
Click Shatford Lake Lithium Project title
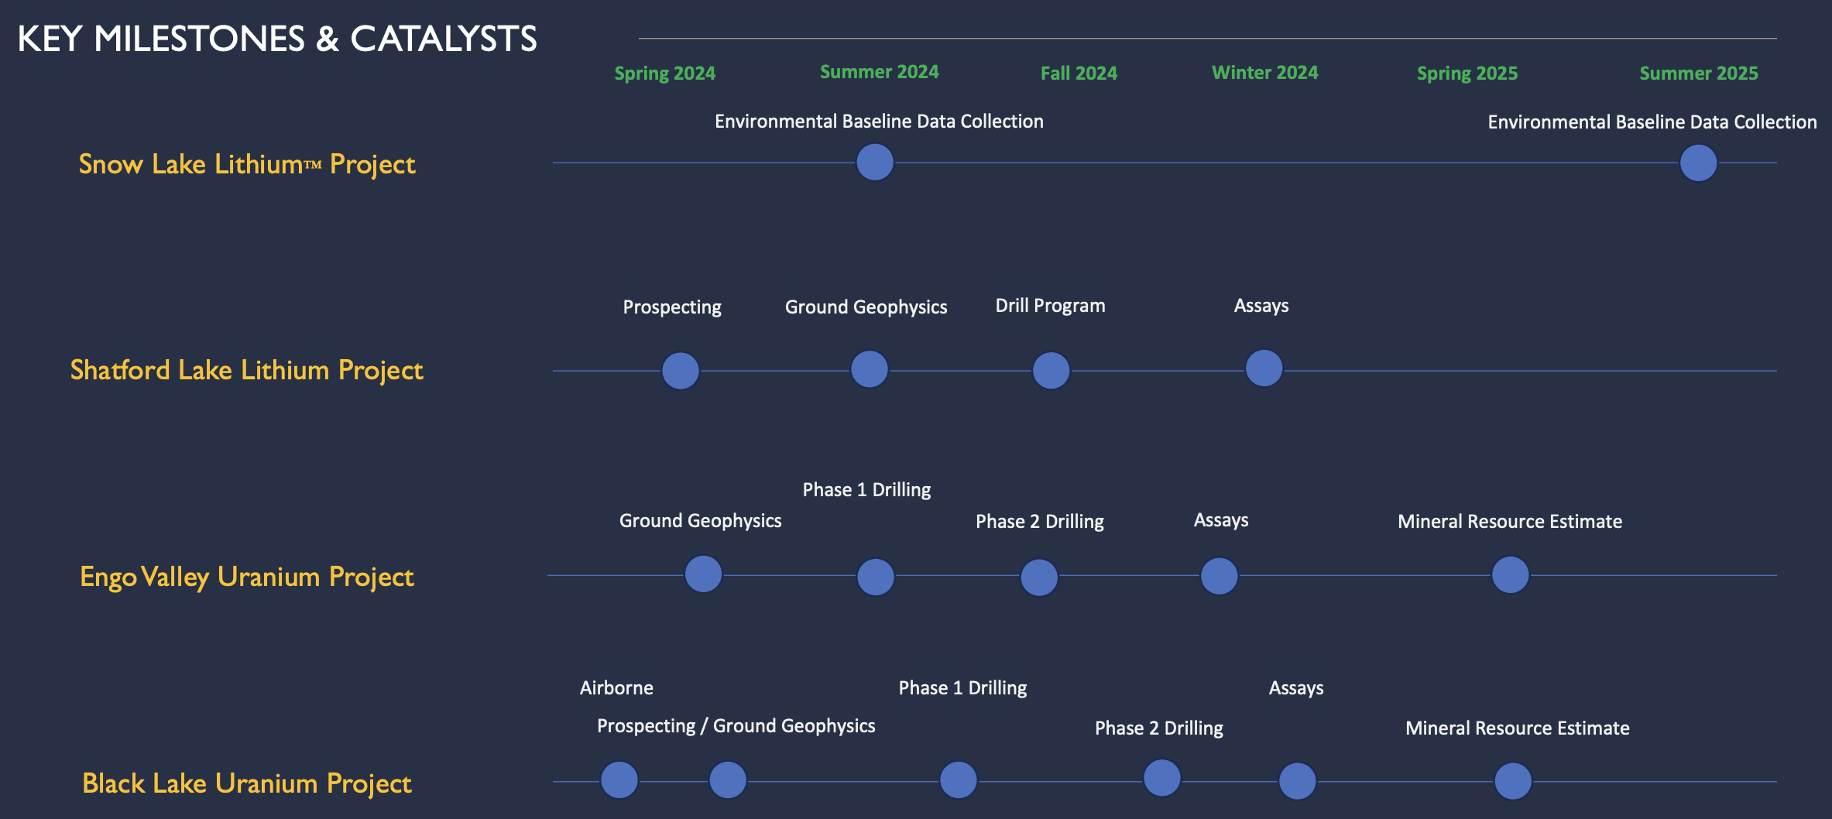[x=246, y=370]
